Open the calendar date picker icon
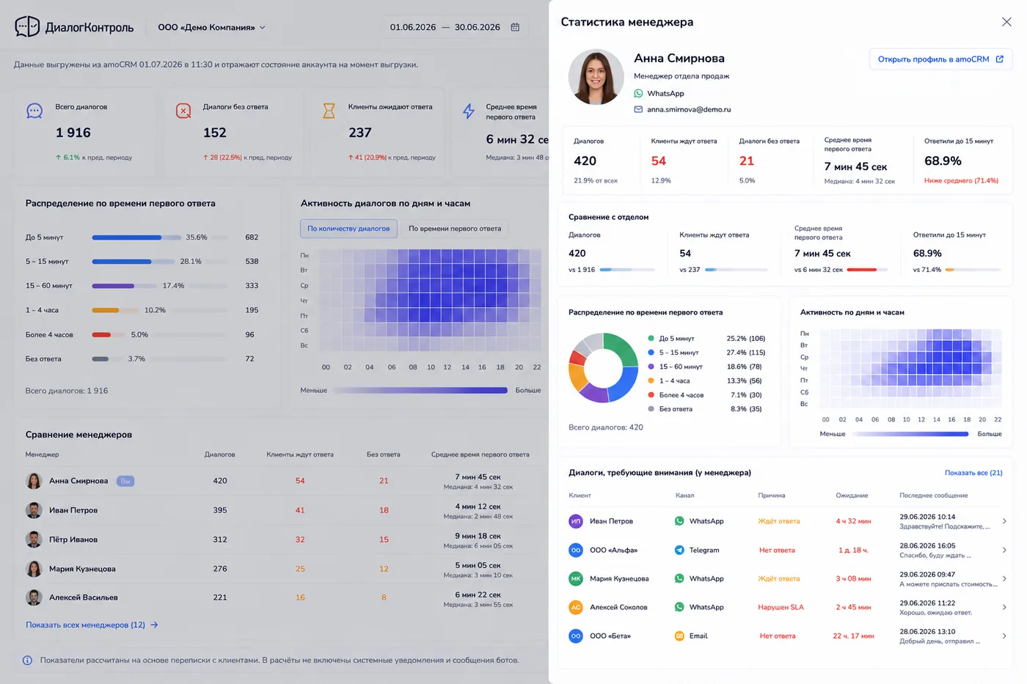The width and height of the screenshot is (1027, 684). 515,27
